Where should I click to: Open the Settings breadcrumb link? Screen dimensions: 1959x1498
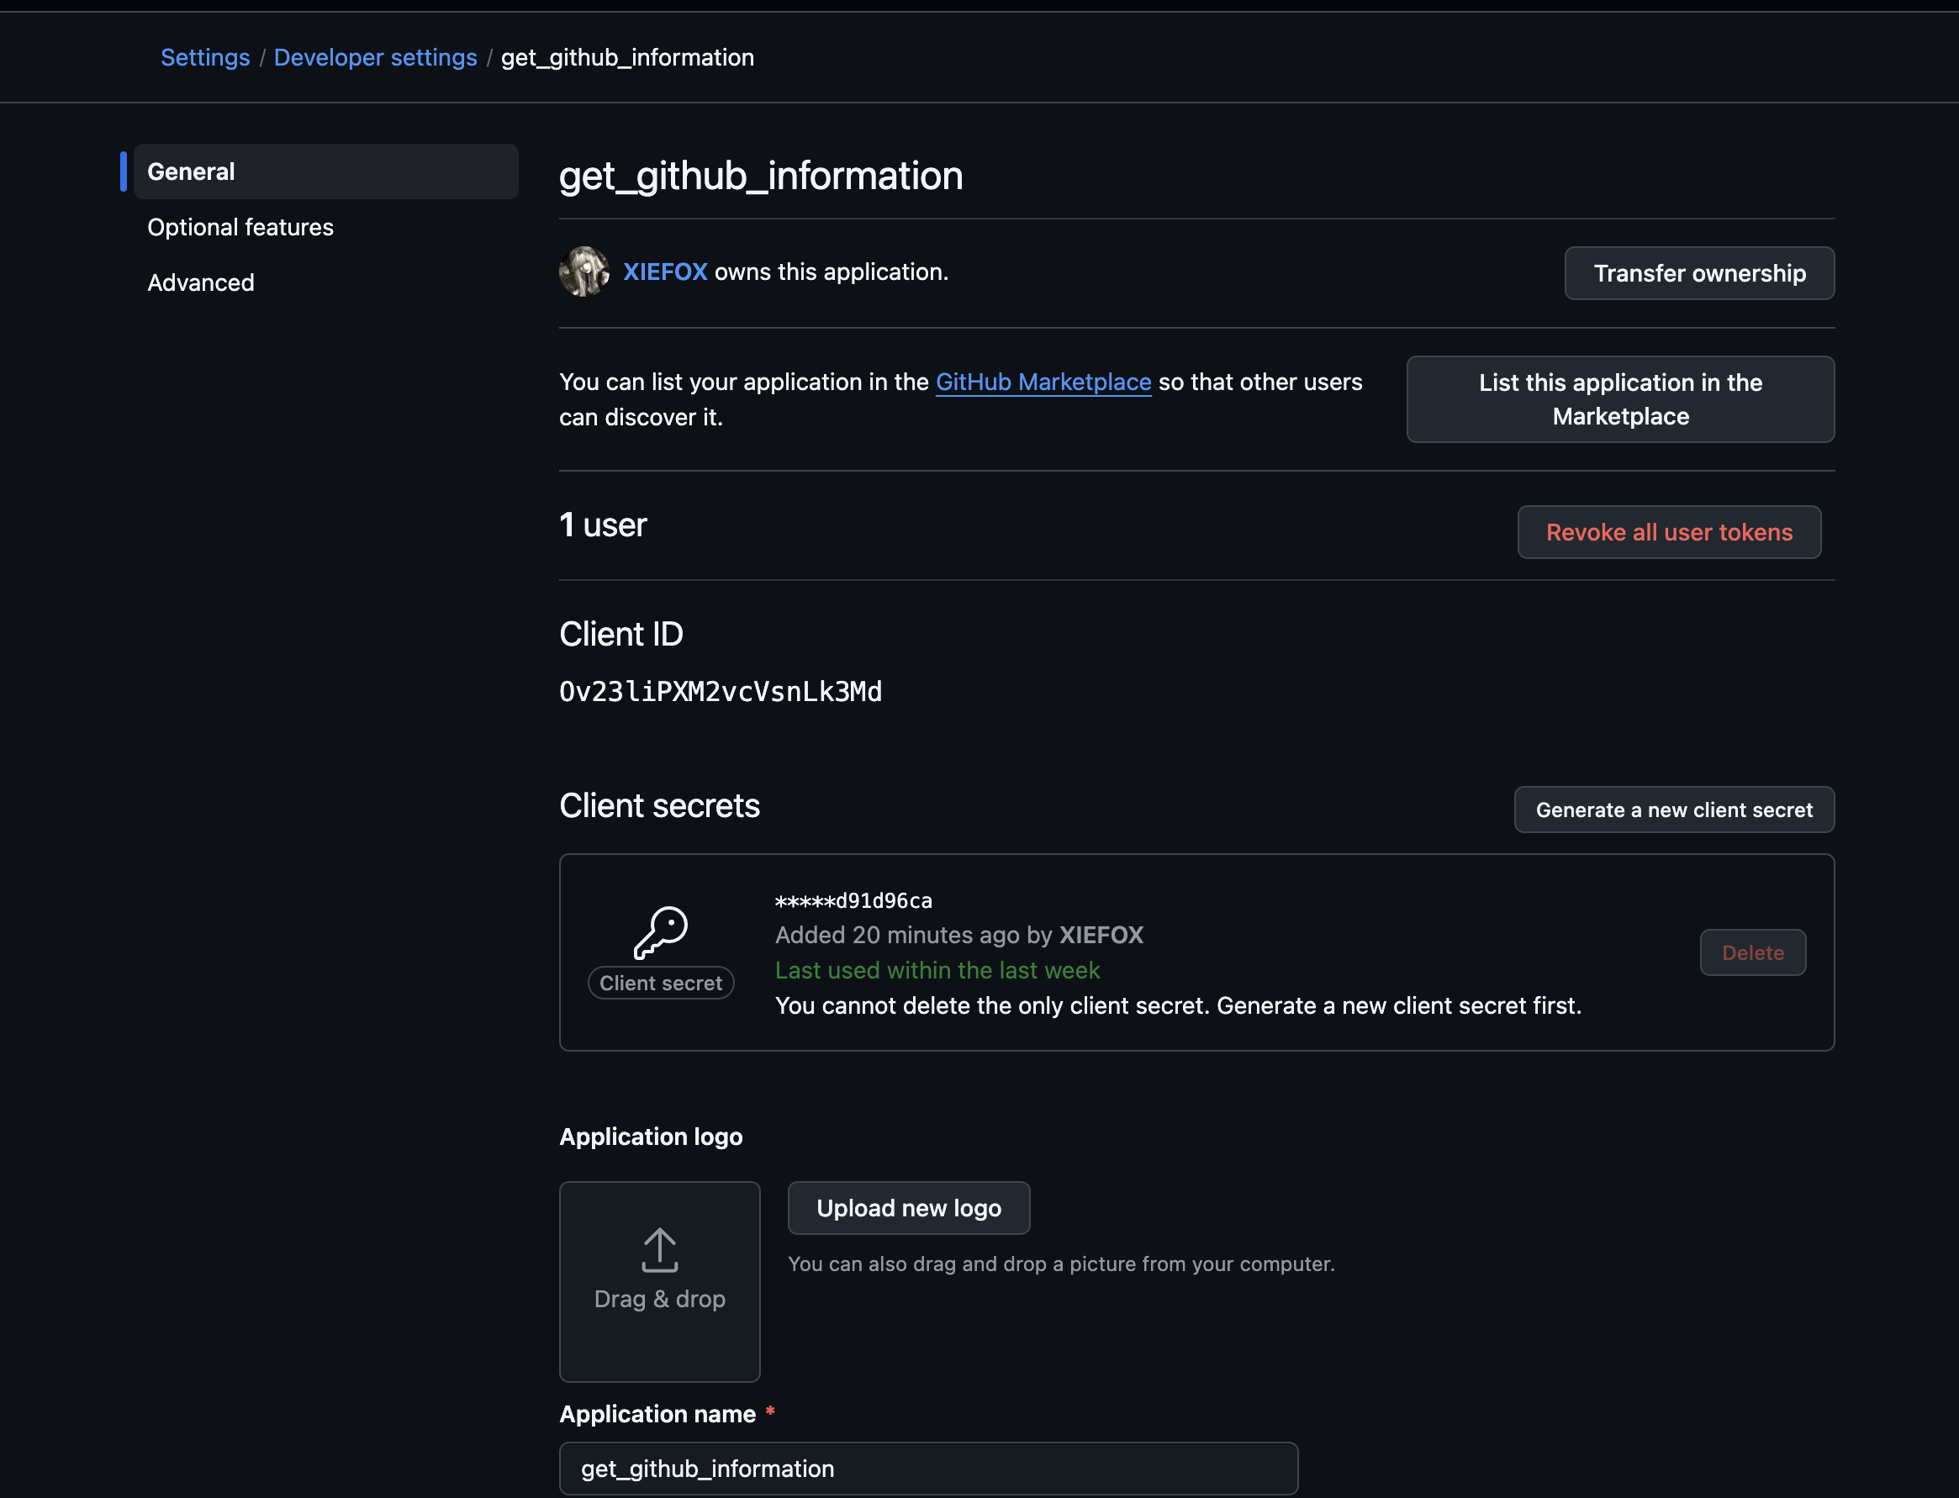(205, 57)
